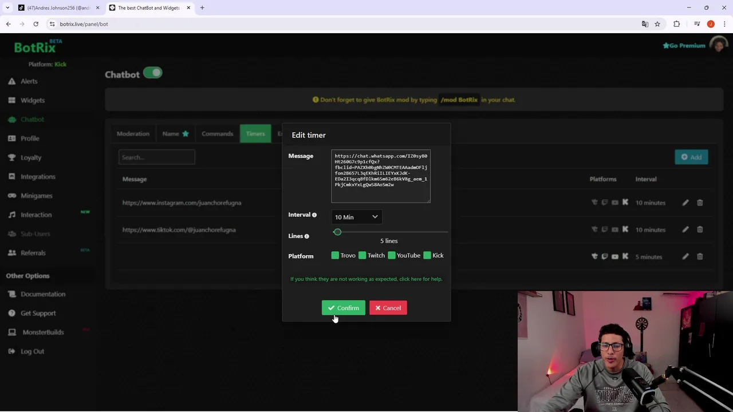Click the tiktok timer message text

[179, 229]
